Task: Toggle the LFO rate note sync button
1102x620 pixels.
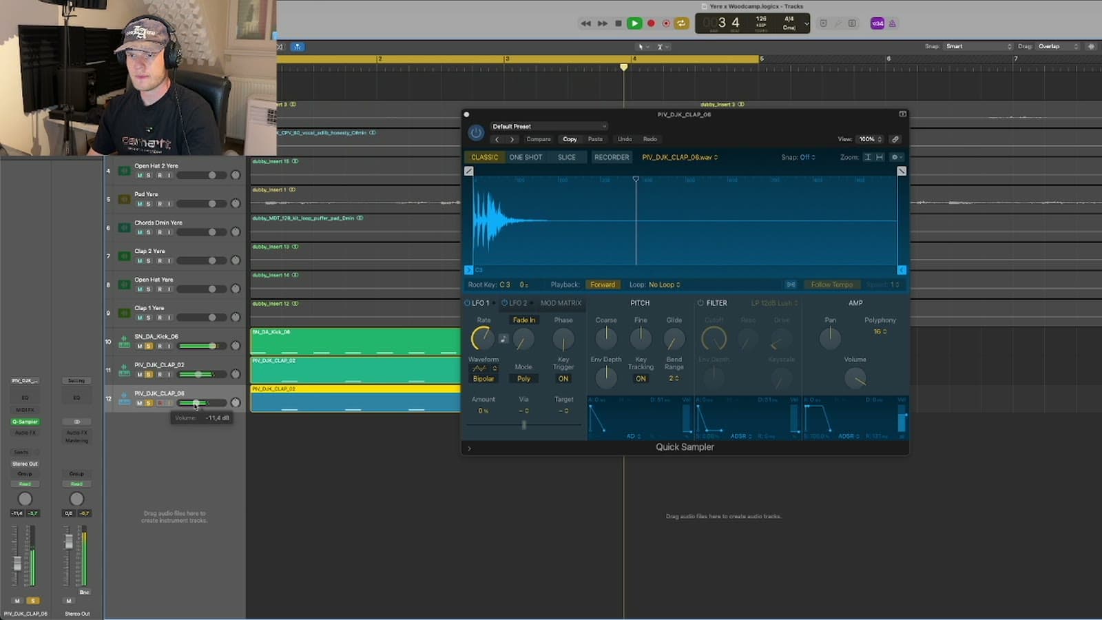Action: coord(503,338)
